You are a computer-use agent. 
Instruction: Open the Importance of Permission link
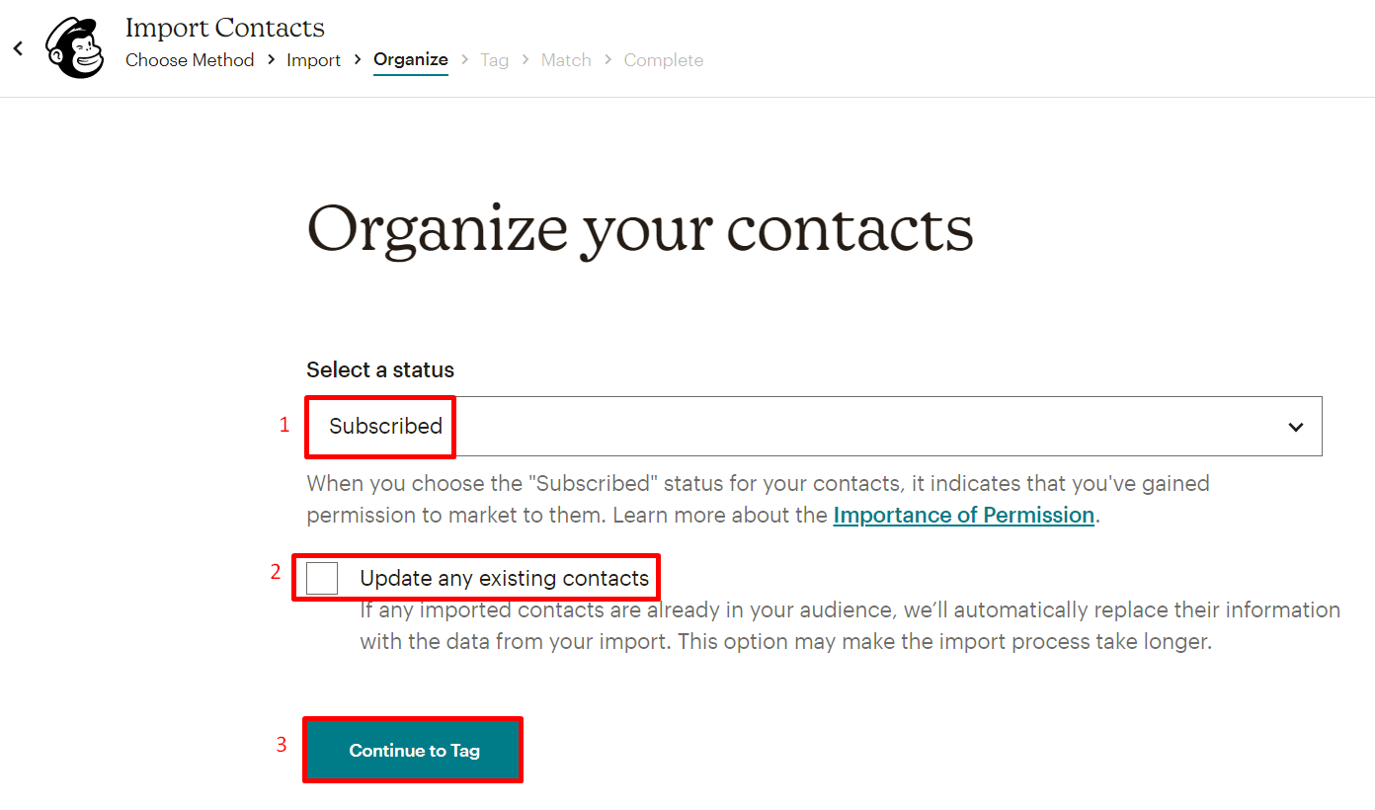coord(963,515)
